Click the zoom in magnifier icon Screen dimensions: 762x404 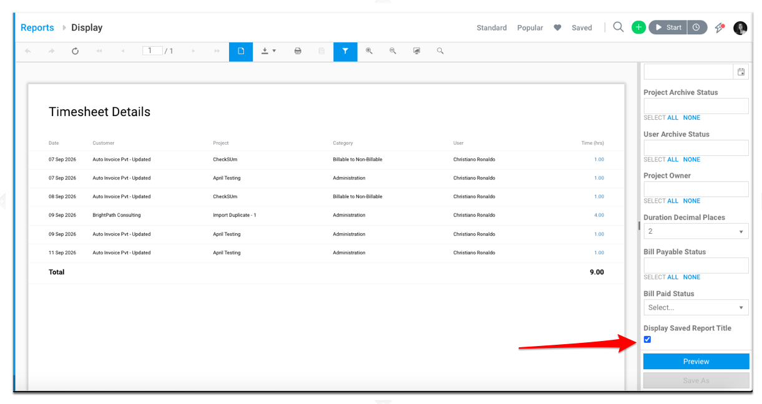(369, 51)
